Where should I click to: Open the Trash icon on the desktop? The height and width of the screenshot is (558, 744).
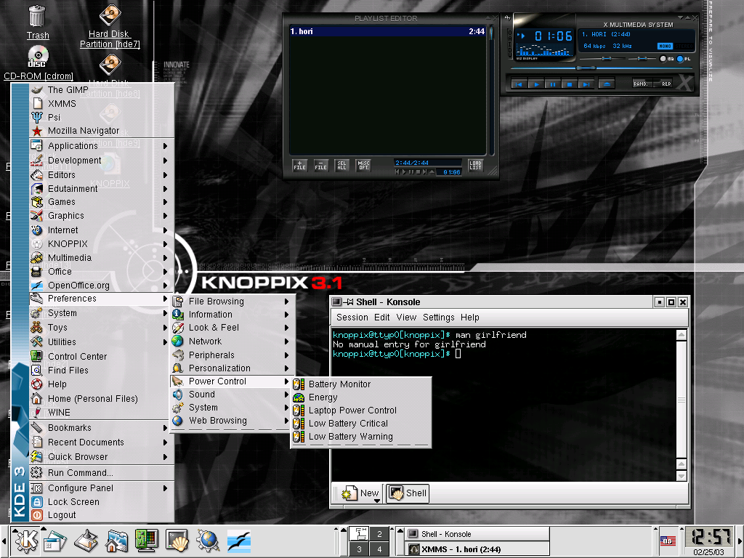click(x=38, y=22)
